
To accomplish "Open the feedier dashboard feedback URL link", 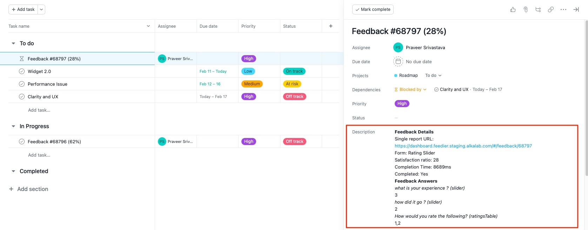I will (463, 146).
